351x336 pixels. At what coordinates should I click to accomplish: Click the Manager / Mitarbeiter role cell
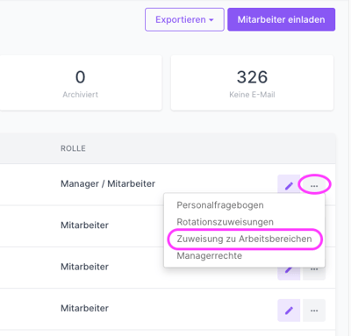point(108,183)
